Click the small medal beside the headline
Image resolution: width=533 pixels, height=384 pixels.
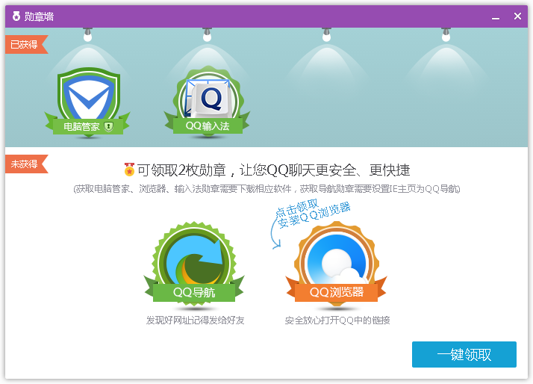129,170
